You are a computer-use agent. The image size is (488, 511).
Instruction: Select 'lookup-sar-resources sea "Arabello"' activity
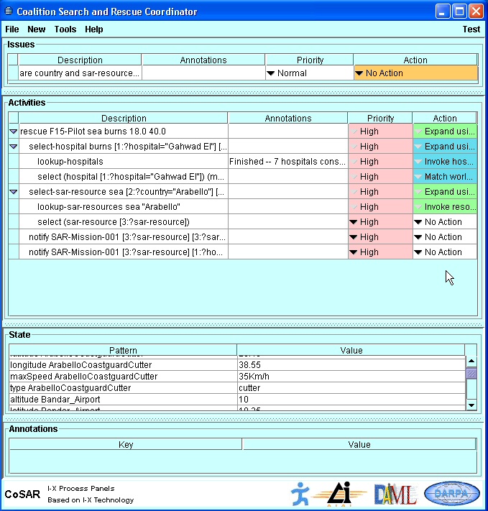coord(124,207)
